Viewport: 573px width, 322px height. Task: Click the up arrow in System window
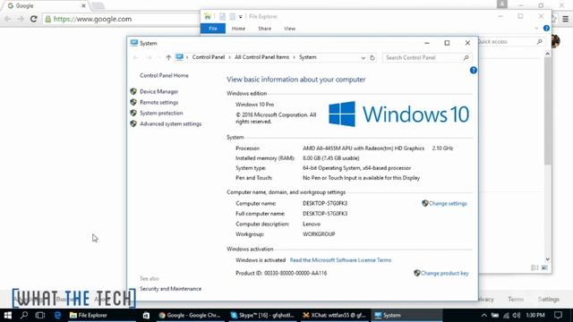168,57
